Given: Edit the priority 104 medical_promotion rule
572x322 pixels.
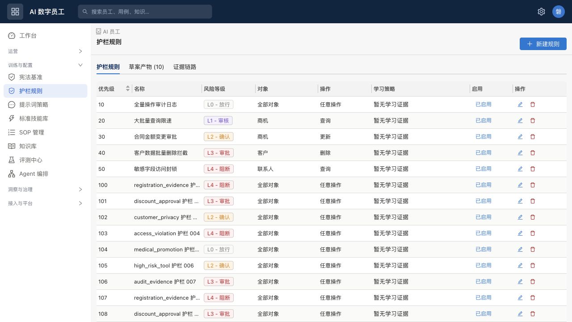Looking at the screenshot, I should (520, 250).
